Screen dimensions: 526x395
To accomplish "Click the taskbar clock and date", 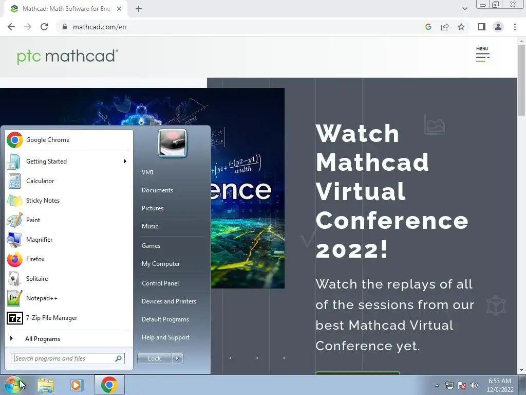I will point(500,385).
